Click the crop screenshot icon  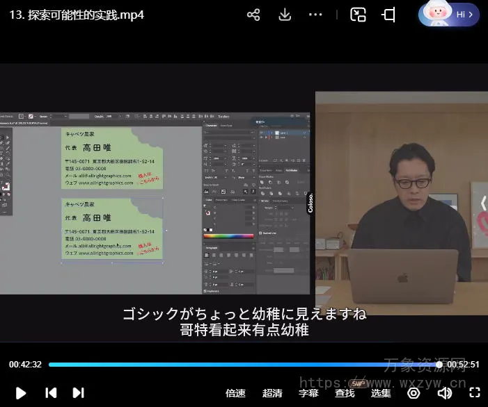tap(389, 15)
